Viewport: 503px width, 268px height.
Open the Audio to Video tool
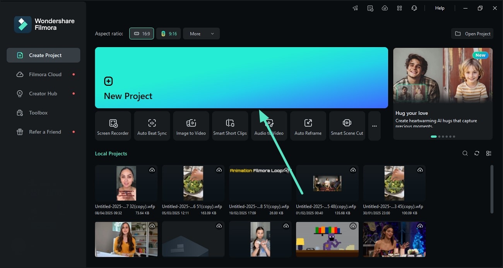269,126
